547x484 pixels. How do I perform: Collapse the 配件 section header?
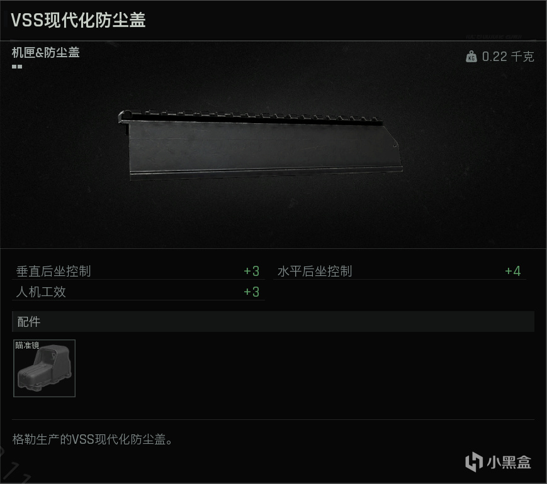point(273,322)
